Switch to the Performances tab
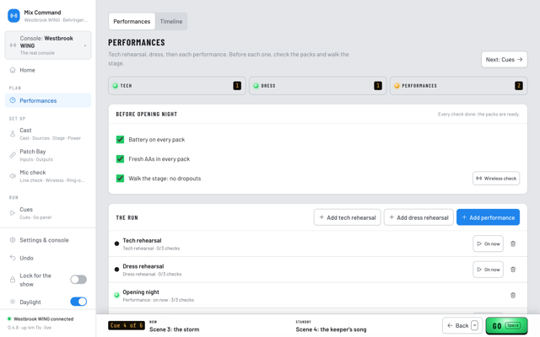The width and height of the screenshot is (540, 337). pyautogui.click(x=132, y=21)
